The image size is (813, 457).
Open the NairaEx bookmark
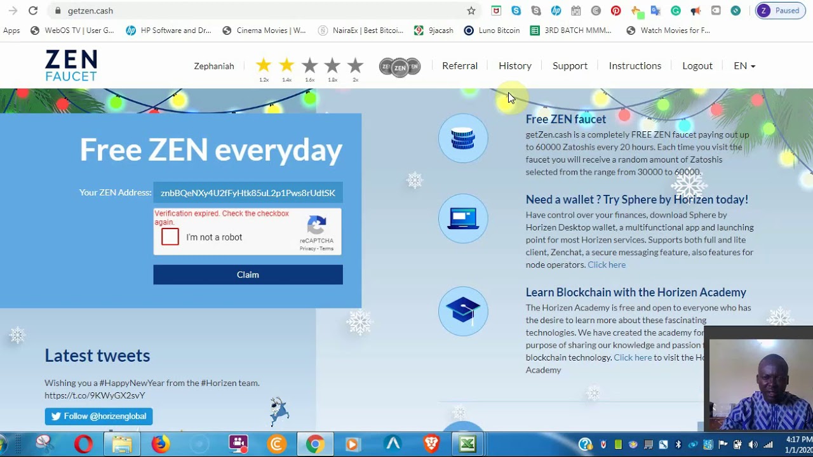[x=361, y=30]
